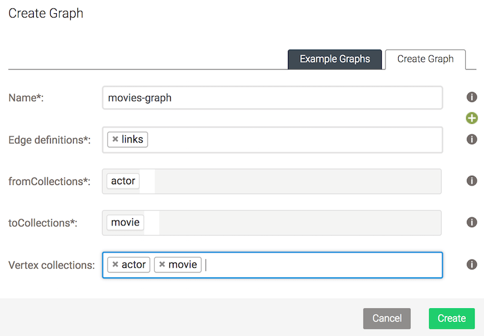Click the green Create button
484x336 pixels.
[x=451, y=318]
